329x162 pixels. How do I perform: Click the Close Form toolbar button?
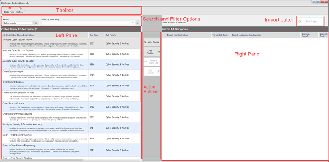pos(9,10)
